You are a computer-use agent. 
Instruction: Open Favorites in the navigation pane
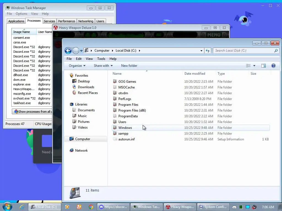click(x=82, y=76)
